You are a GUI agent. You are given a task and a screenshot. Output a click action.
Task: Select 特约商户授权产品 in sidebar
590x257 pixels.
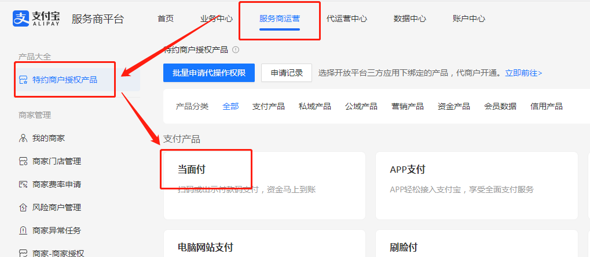[77, 80]
